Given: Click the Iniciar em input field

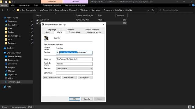Looking at the screenshot, I should tap(74, 59).
